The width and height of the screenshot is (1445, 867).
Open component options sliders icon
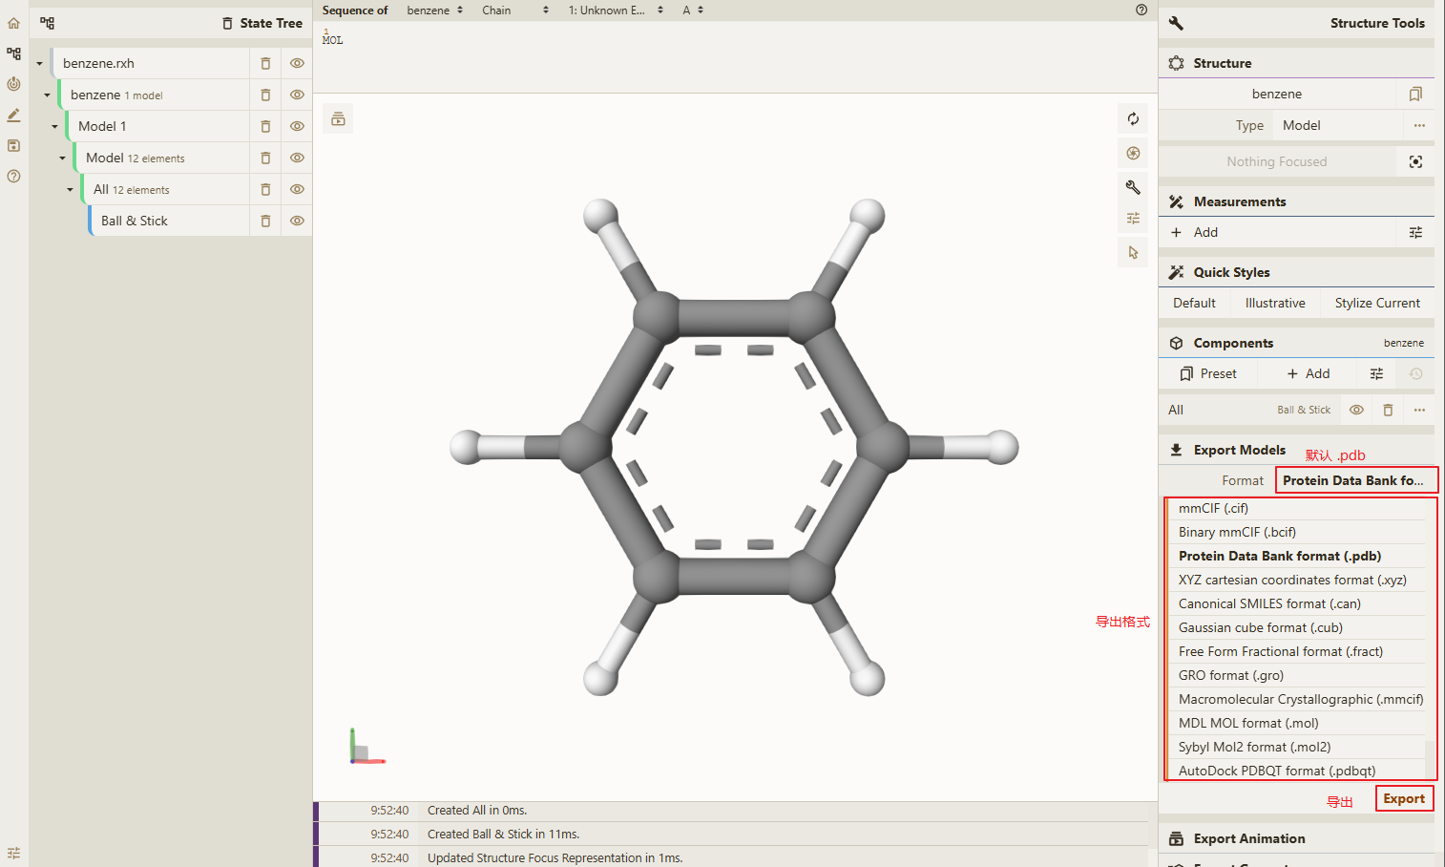(1376, 373)
